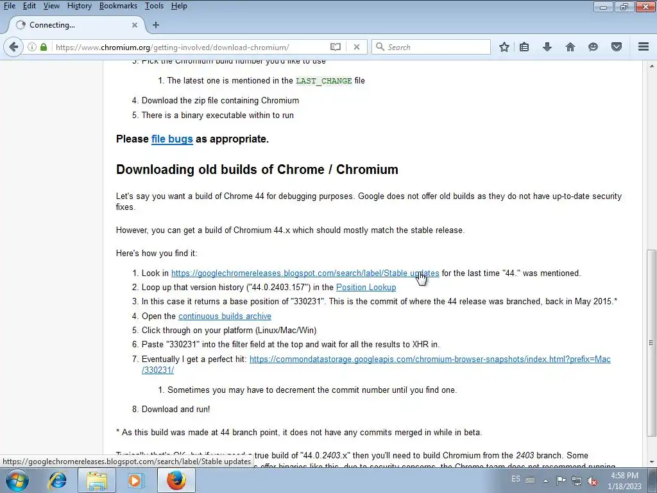The width and height of the screenshot is (657, 493).
Task: Open a new tab with plus button
Action: point(156,25)
